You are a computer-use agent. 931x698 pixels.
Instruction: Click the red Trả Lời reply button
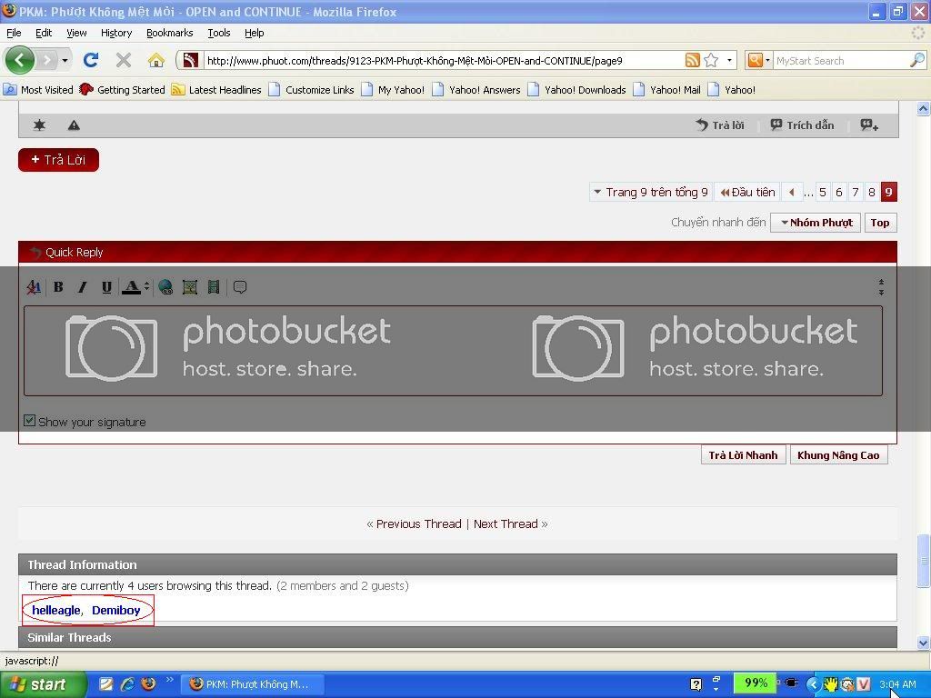(58, 160)
